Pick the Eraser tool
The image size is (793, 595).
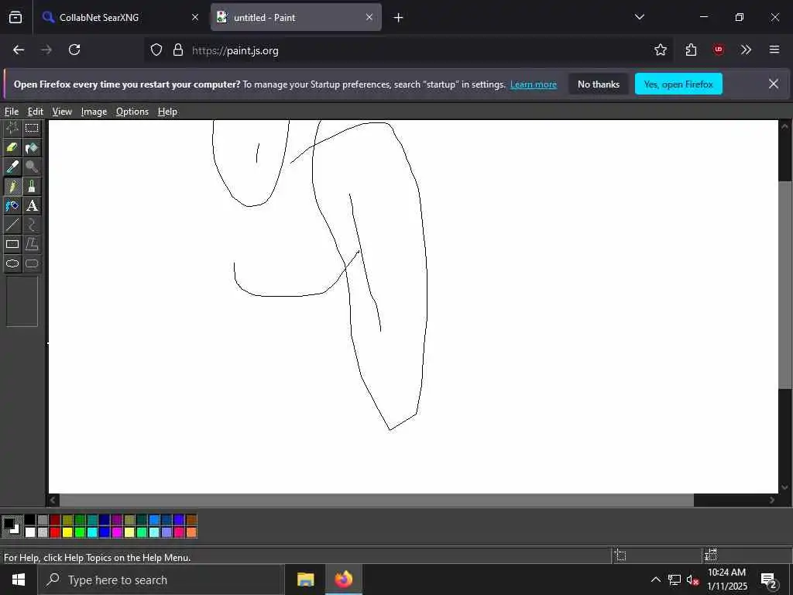pyautogui.click(x=12, y=147)
